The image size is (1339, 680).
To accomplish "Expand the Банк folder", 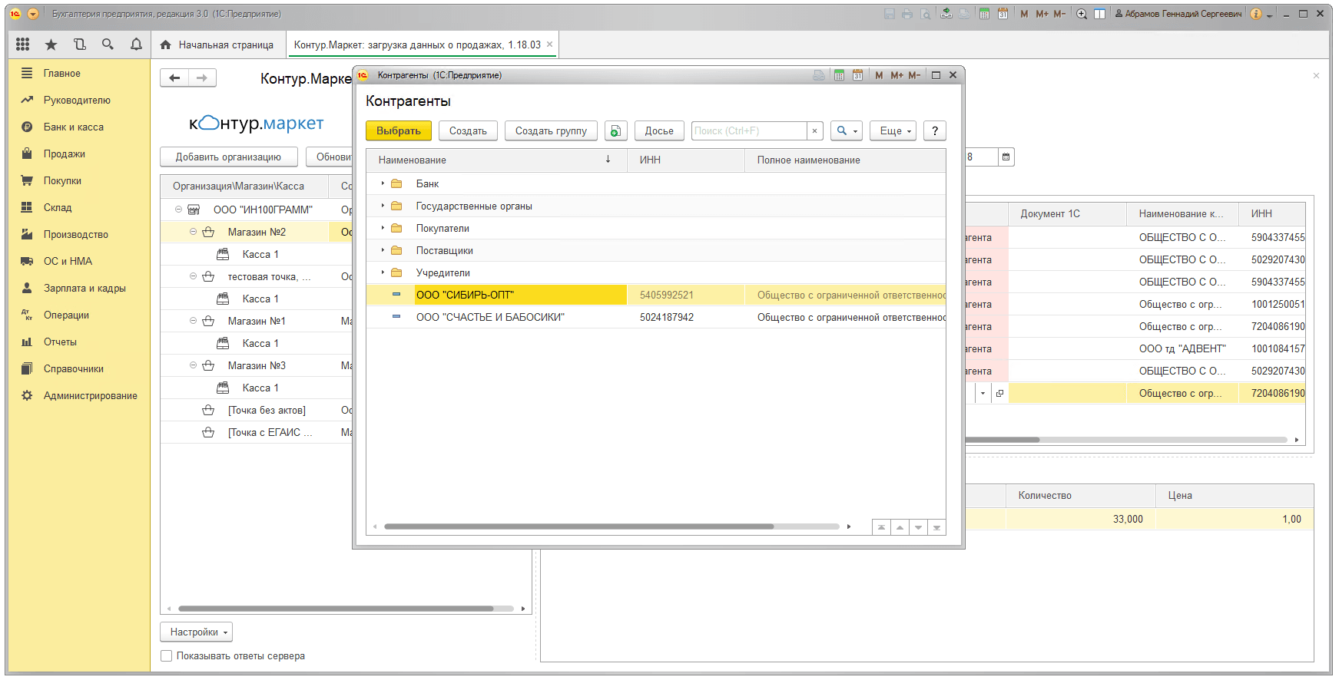I will click(383, 184).
